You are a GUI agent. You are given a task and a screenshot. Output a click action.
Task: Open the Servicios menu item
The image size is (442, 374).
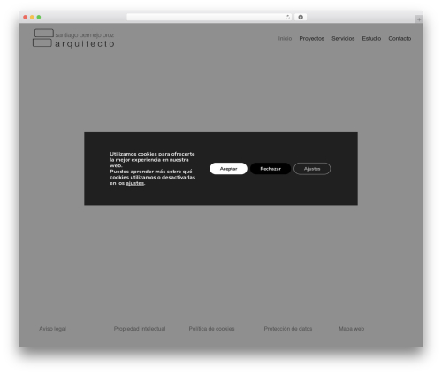click(x=343, y=39)
